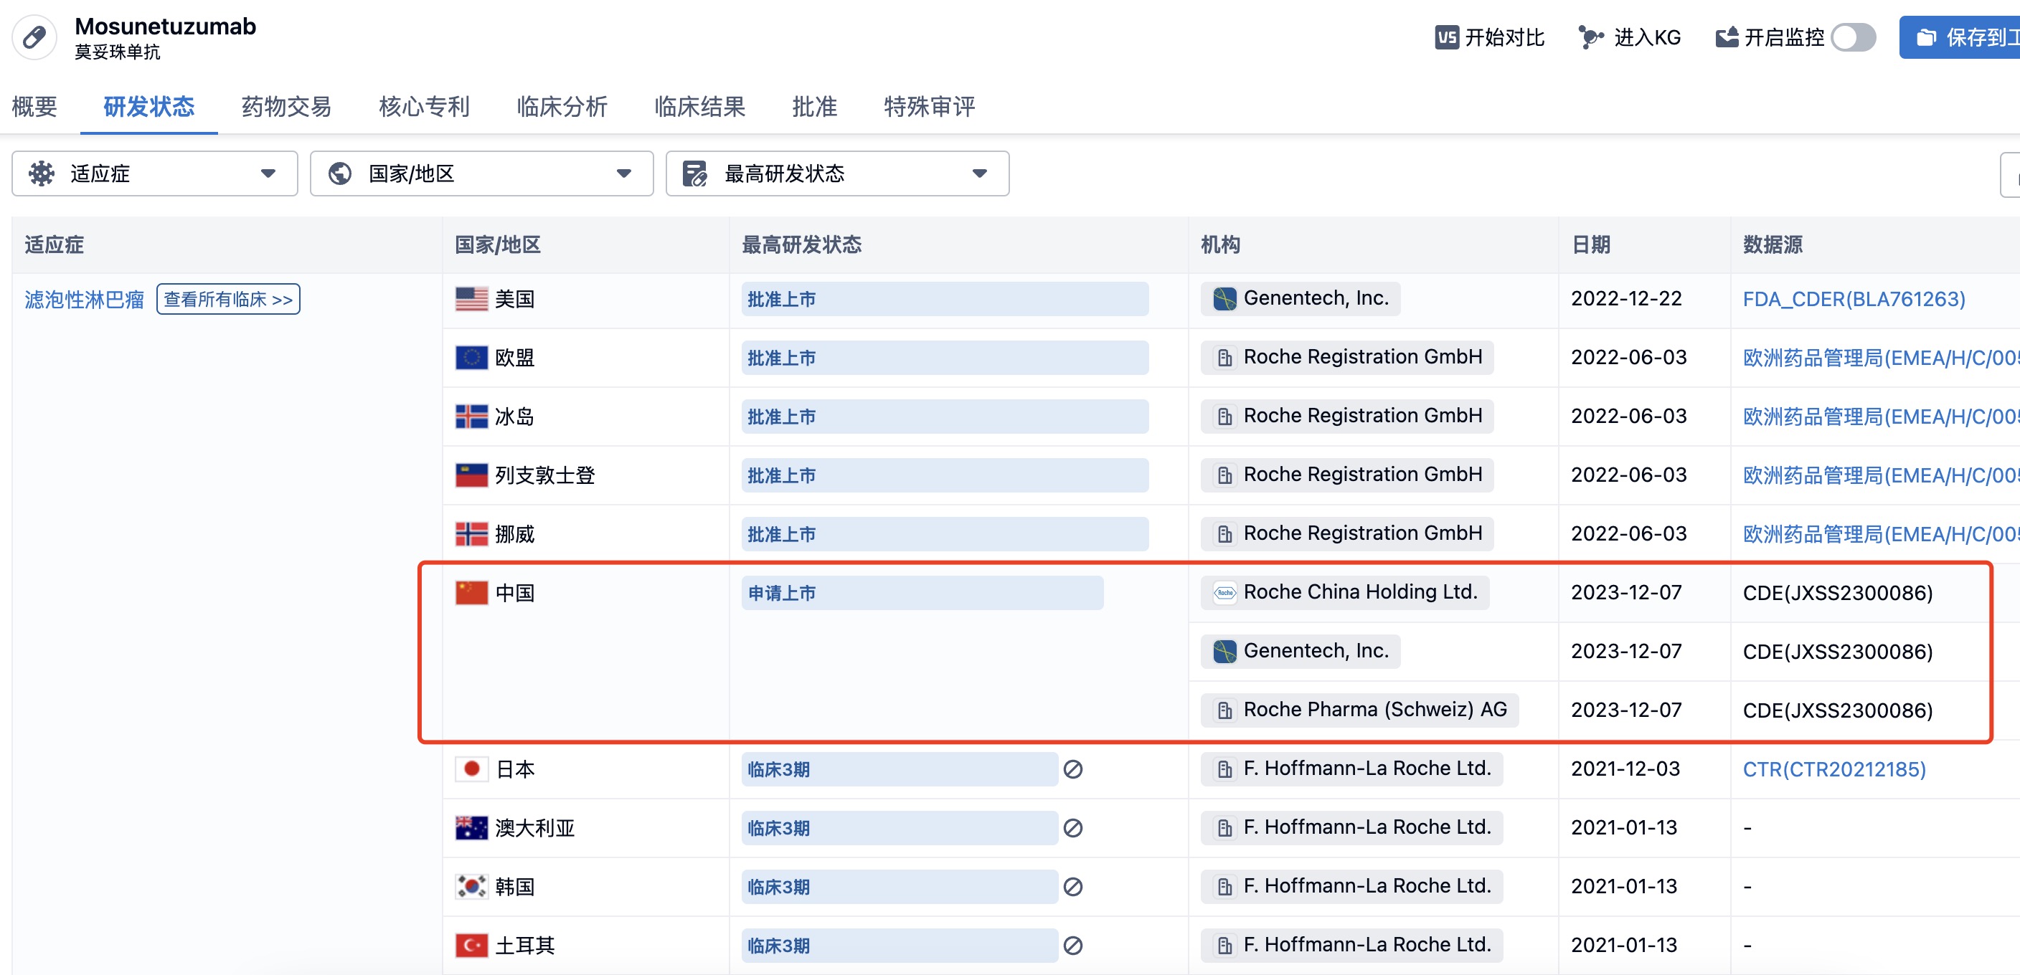Click Genentech logo icon in 中国 section

(1224, 651)
